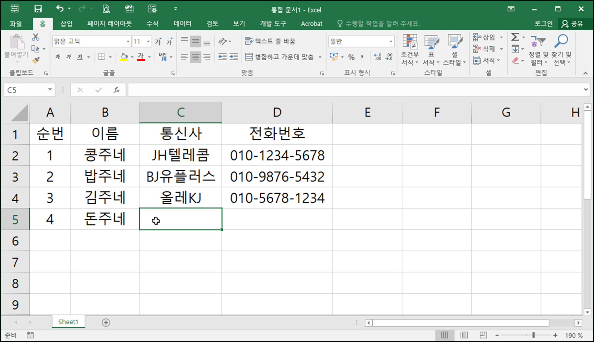This screenshot has height=342, width=594.
Task: Click 로그인 (Sign in)
Action: tap(543, 23)
